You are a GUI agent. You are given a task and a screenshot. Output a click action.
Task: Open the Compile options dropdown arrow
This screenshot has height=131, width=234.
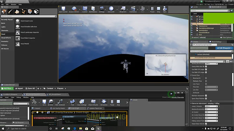[x=39, y=102]
